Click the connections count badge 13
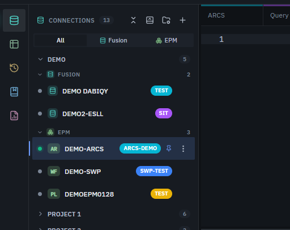The image size is (290, 230). [106, 20]
